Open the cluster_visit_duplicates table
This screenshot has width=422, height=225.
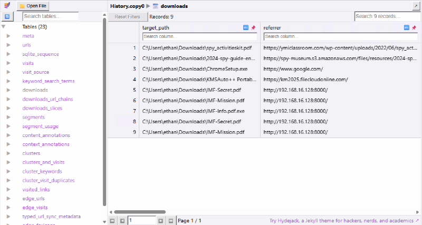(49, 180)
